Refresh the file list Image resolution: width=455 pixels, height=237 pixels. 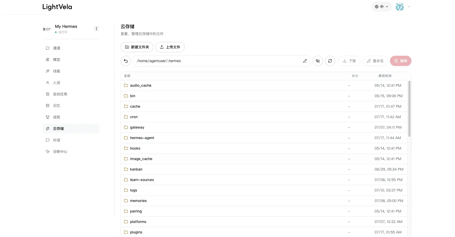[330, 61]
